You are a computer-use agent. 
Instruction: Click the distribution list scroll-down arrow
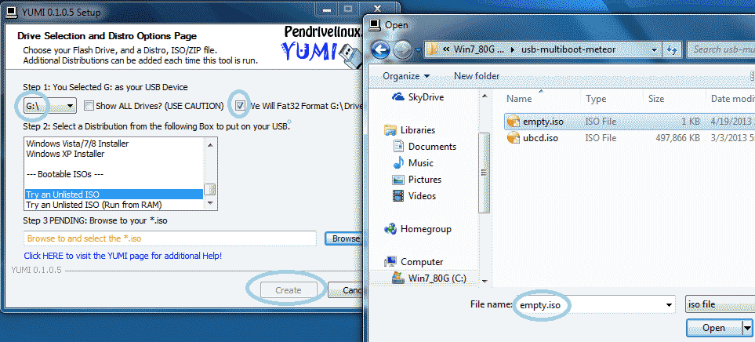tap(209, 204)
